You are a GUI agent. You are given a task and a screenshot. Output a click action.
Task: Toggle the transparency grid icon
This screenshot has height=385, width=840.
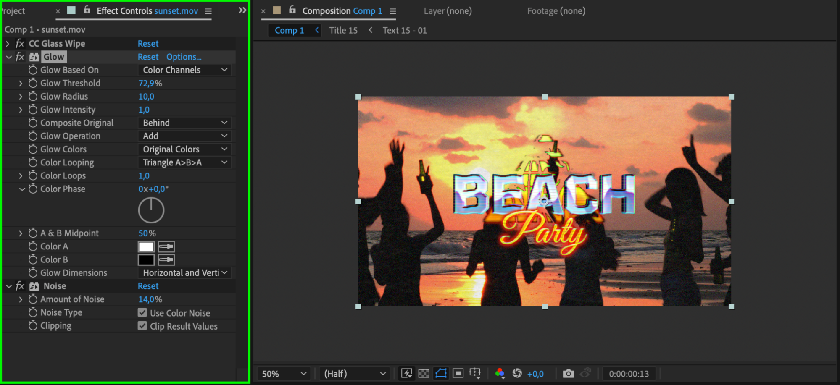click(x=424, y=373)
